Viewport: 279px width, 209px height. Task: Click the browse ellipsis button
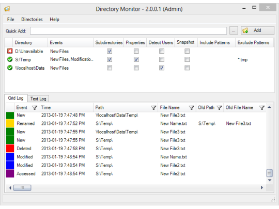234,30
